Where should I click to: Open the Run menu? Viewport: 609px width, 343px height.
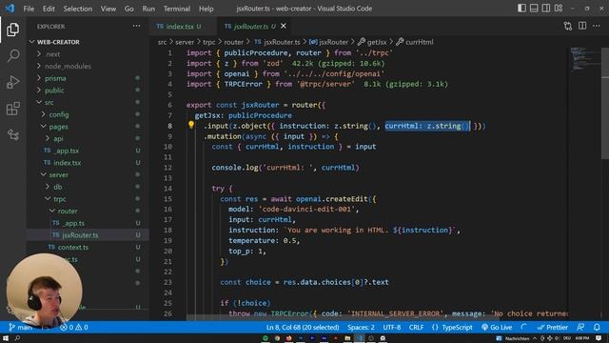pyautogui.click(x=148, y=9)
